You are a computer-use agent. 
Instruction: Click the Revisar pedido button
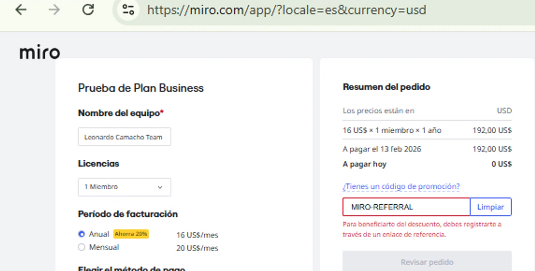[427, 262]
